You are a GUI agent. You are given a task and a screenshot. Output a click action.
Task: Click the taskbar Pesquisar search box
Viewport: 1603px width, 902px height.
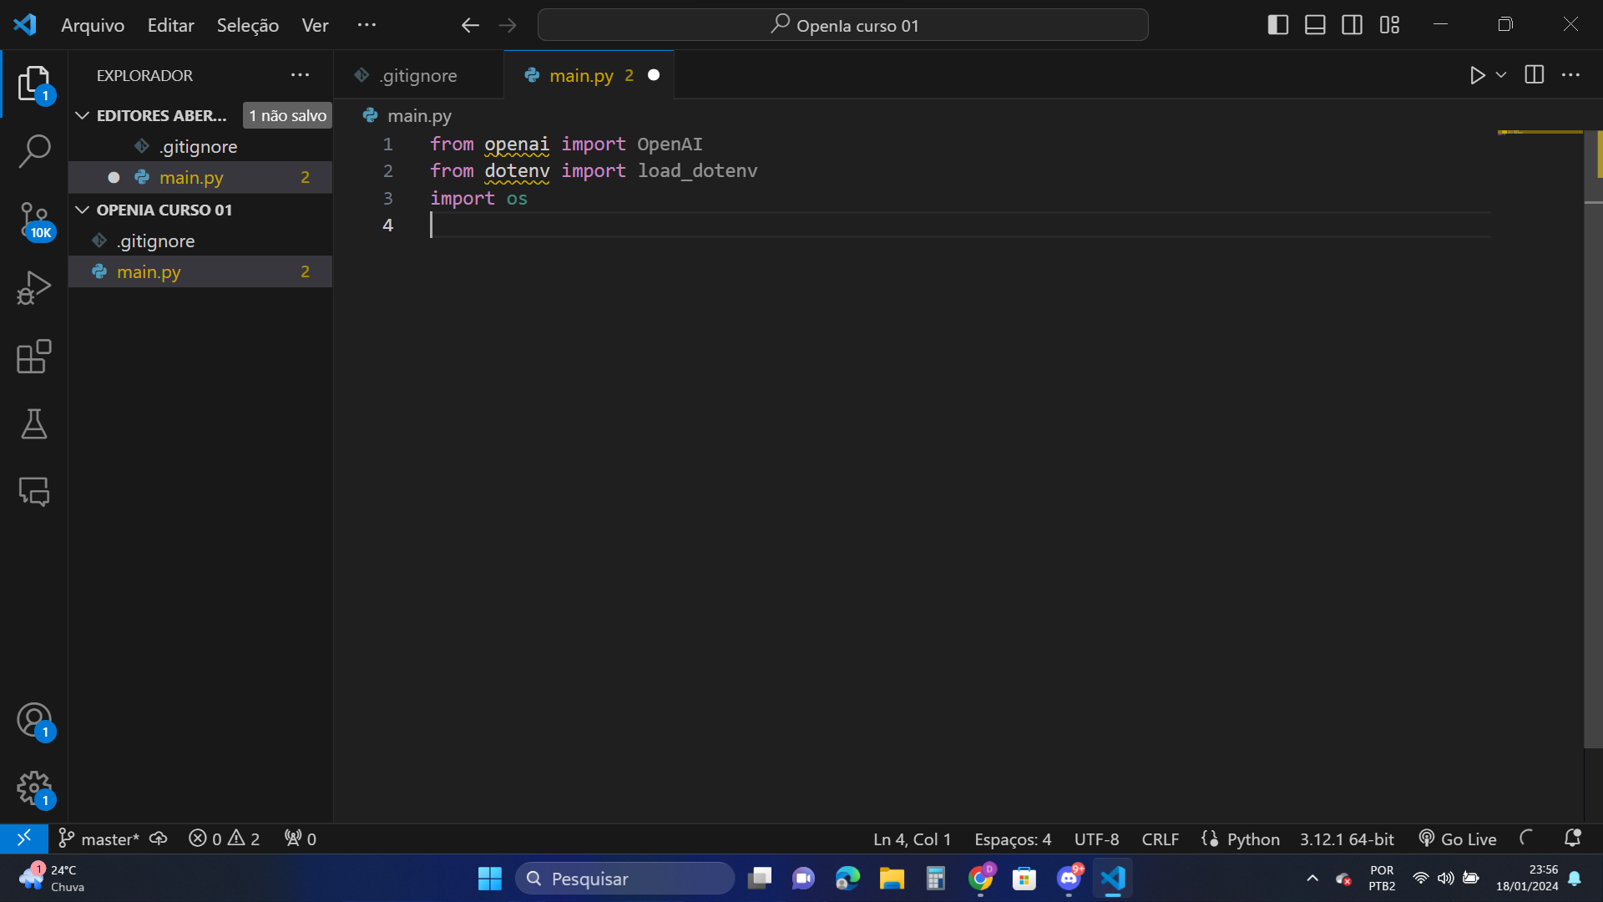click(x=625, y=879)
